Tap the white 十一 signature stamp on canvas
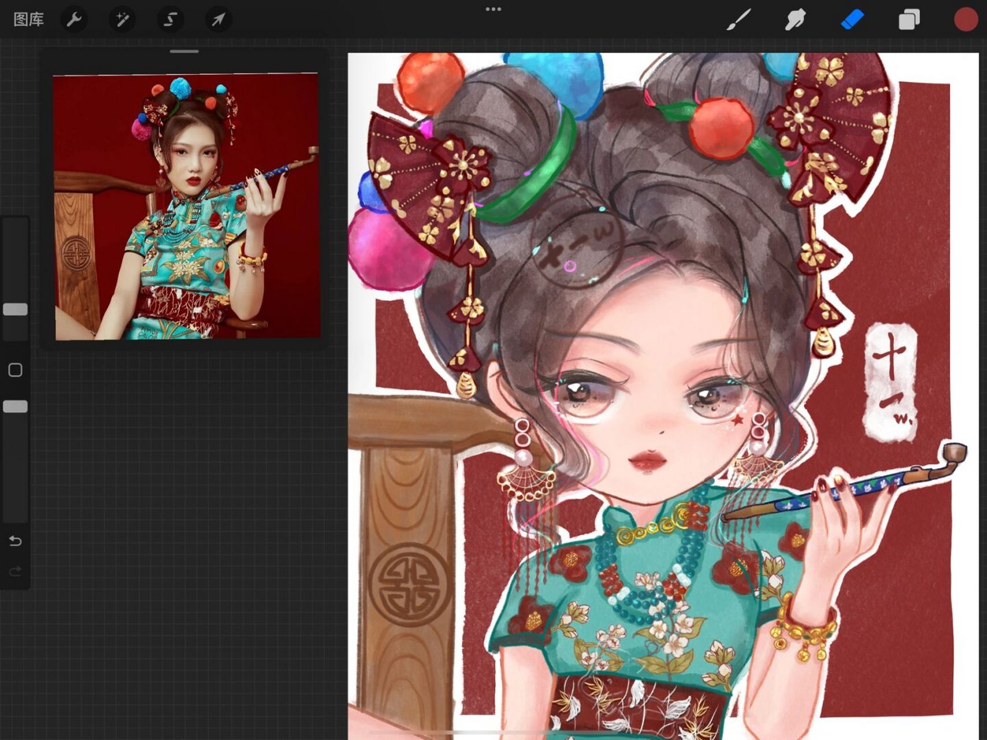The height and width of the screenshot is (740, 987). click(890, 380)
